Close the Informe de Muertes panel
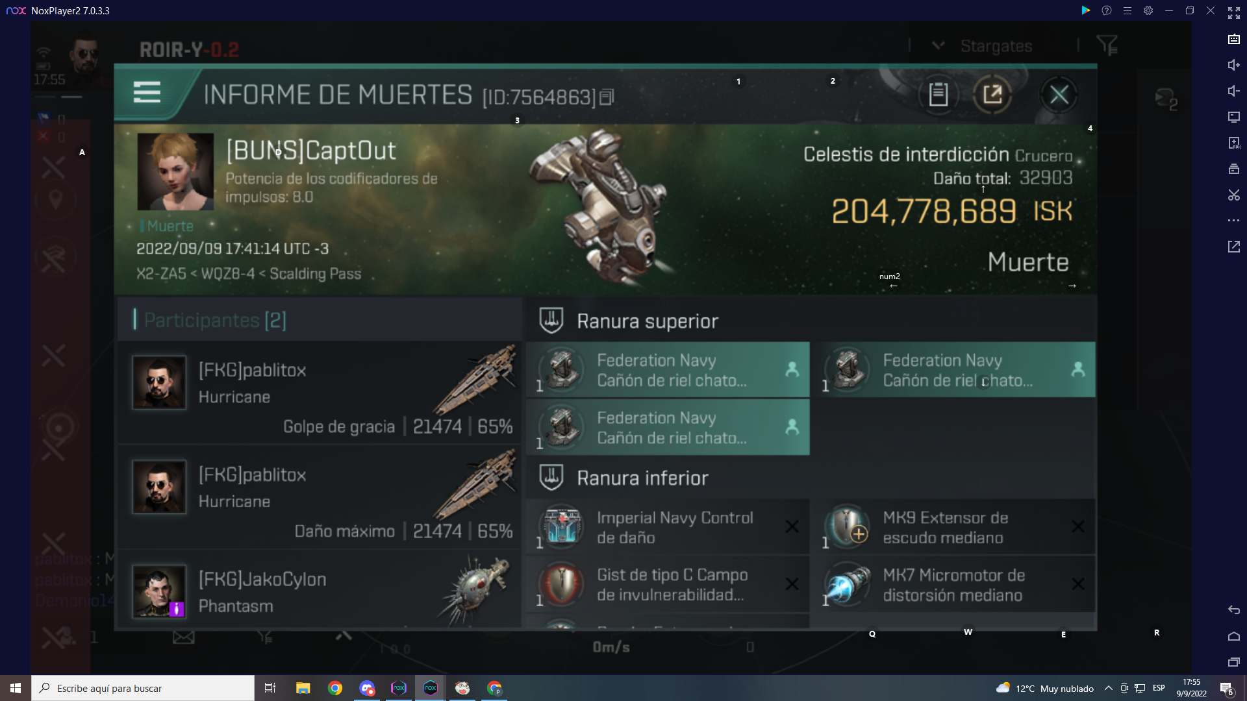This screenshot has height=701, width=1247. pos(1059,94)
